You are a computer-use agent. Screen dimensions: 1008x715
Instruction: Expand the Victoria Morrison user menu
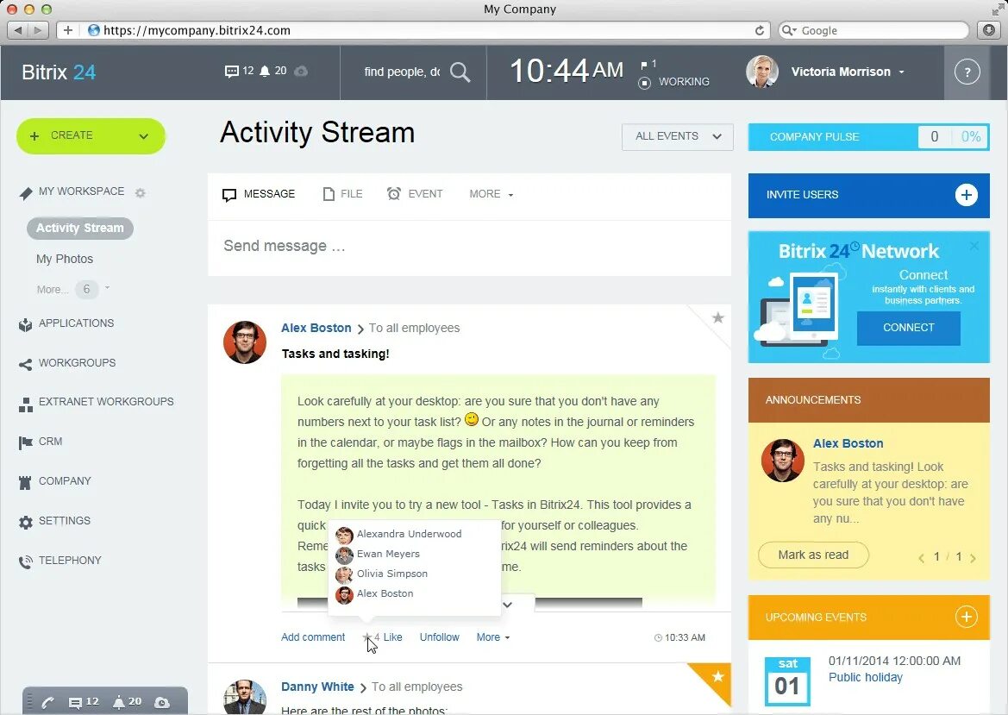pyautogui.click(x=902, y=72)
